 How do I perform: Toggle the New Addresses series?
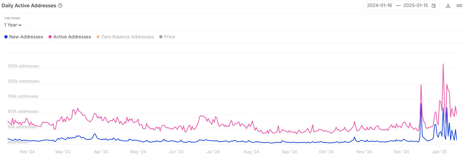click(24, 37)
